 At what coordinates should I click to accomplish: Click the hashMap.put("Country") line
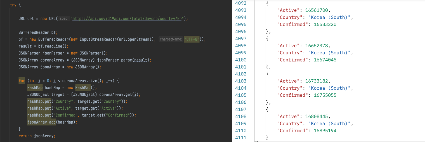tap(77, 101)
